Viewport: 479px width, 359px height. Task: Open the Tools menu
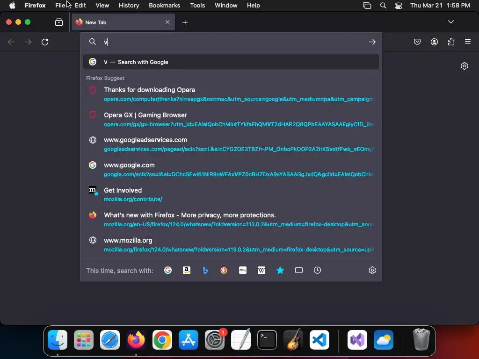[197, 5]
